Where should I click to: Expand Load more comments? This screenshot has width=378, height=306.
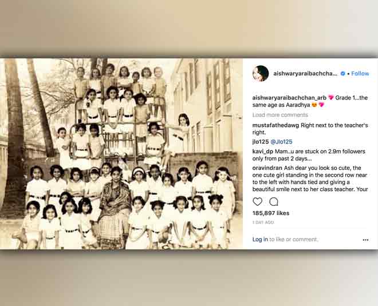280,115
